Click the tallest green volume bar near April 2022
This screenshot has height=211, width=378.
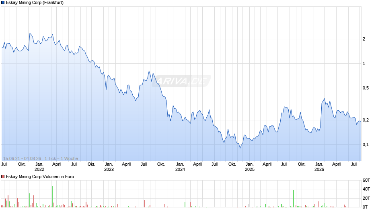(x=52, y=196)
